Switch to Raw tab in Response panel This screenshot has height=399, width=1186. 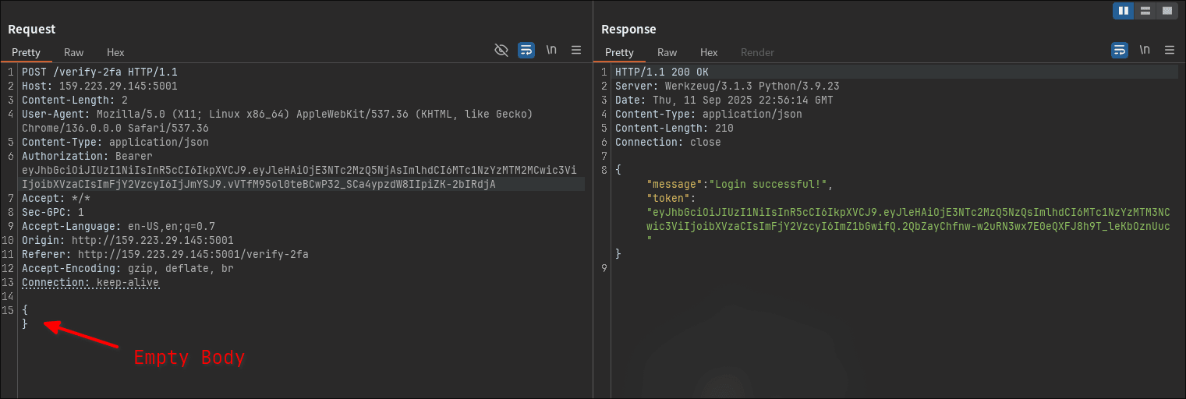667,52
